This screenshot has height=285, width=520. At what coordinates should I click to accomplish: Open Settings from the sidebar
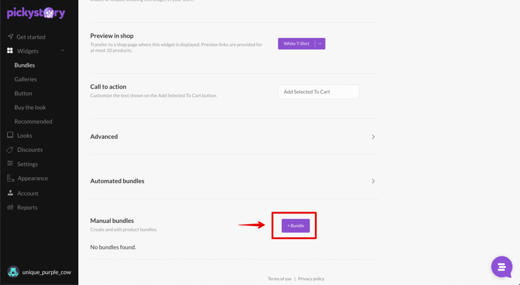click(27, 164)
